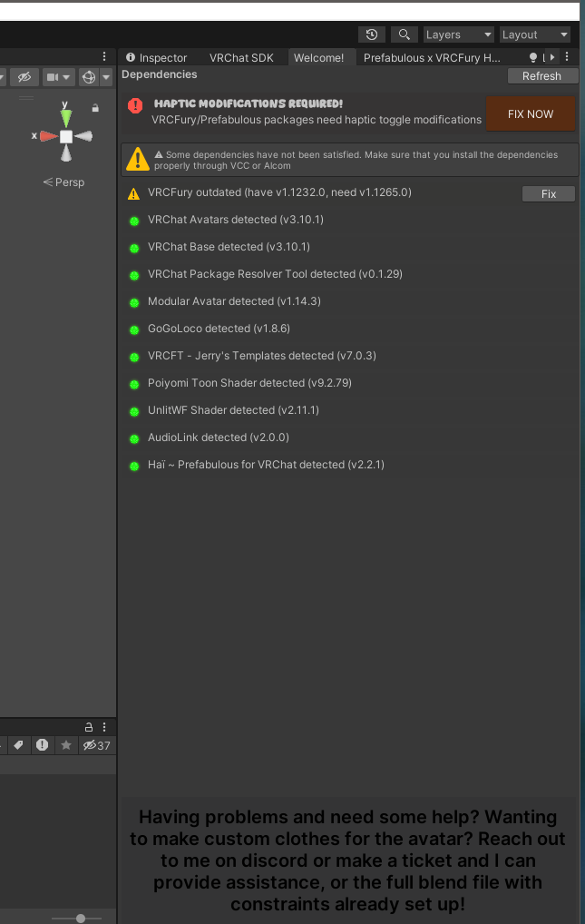Toggle hidden packages visibility showing 37
This screenshot has width=585, height=924.
click(x=97, y=745)
